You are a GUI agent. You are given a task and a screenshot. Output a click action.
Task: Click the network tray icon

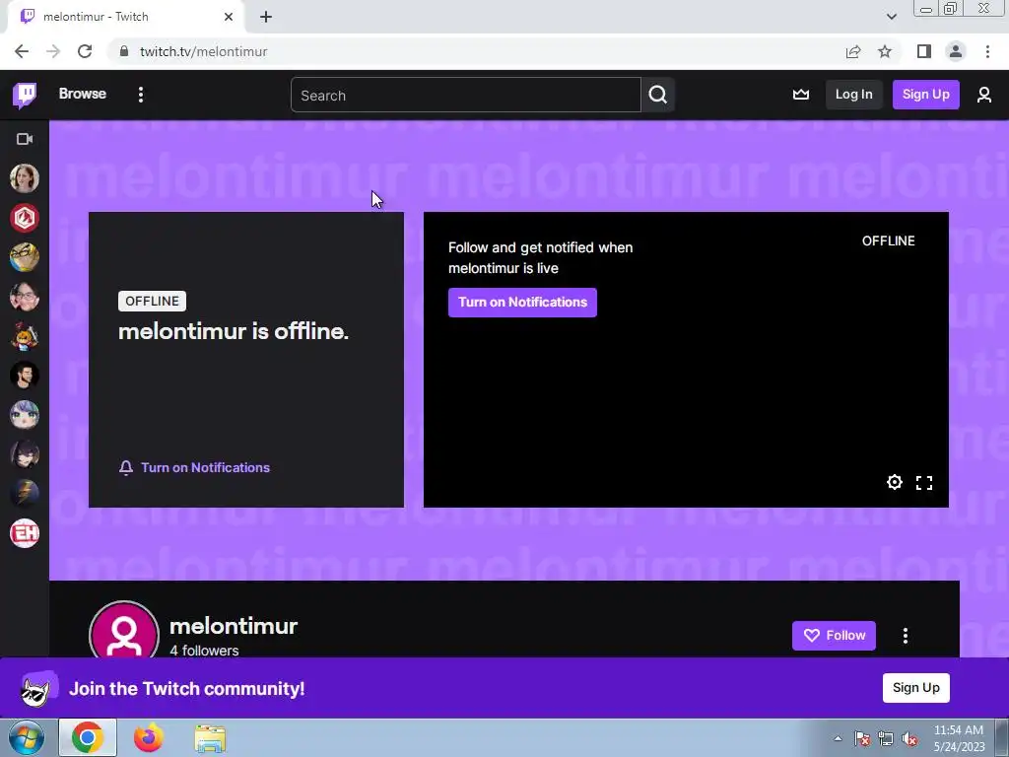point(886,738)
